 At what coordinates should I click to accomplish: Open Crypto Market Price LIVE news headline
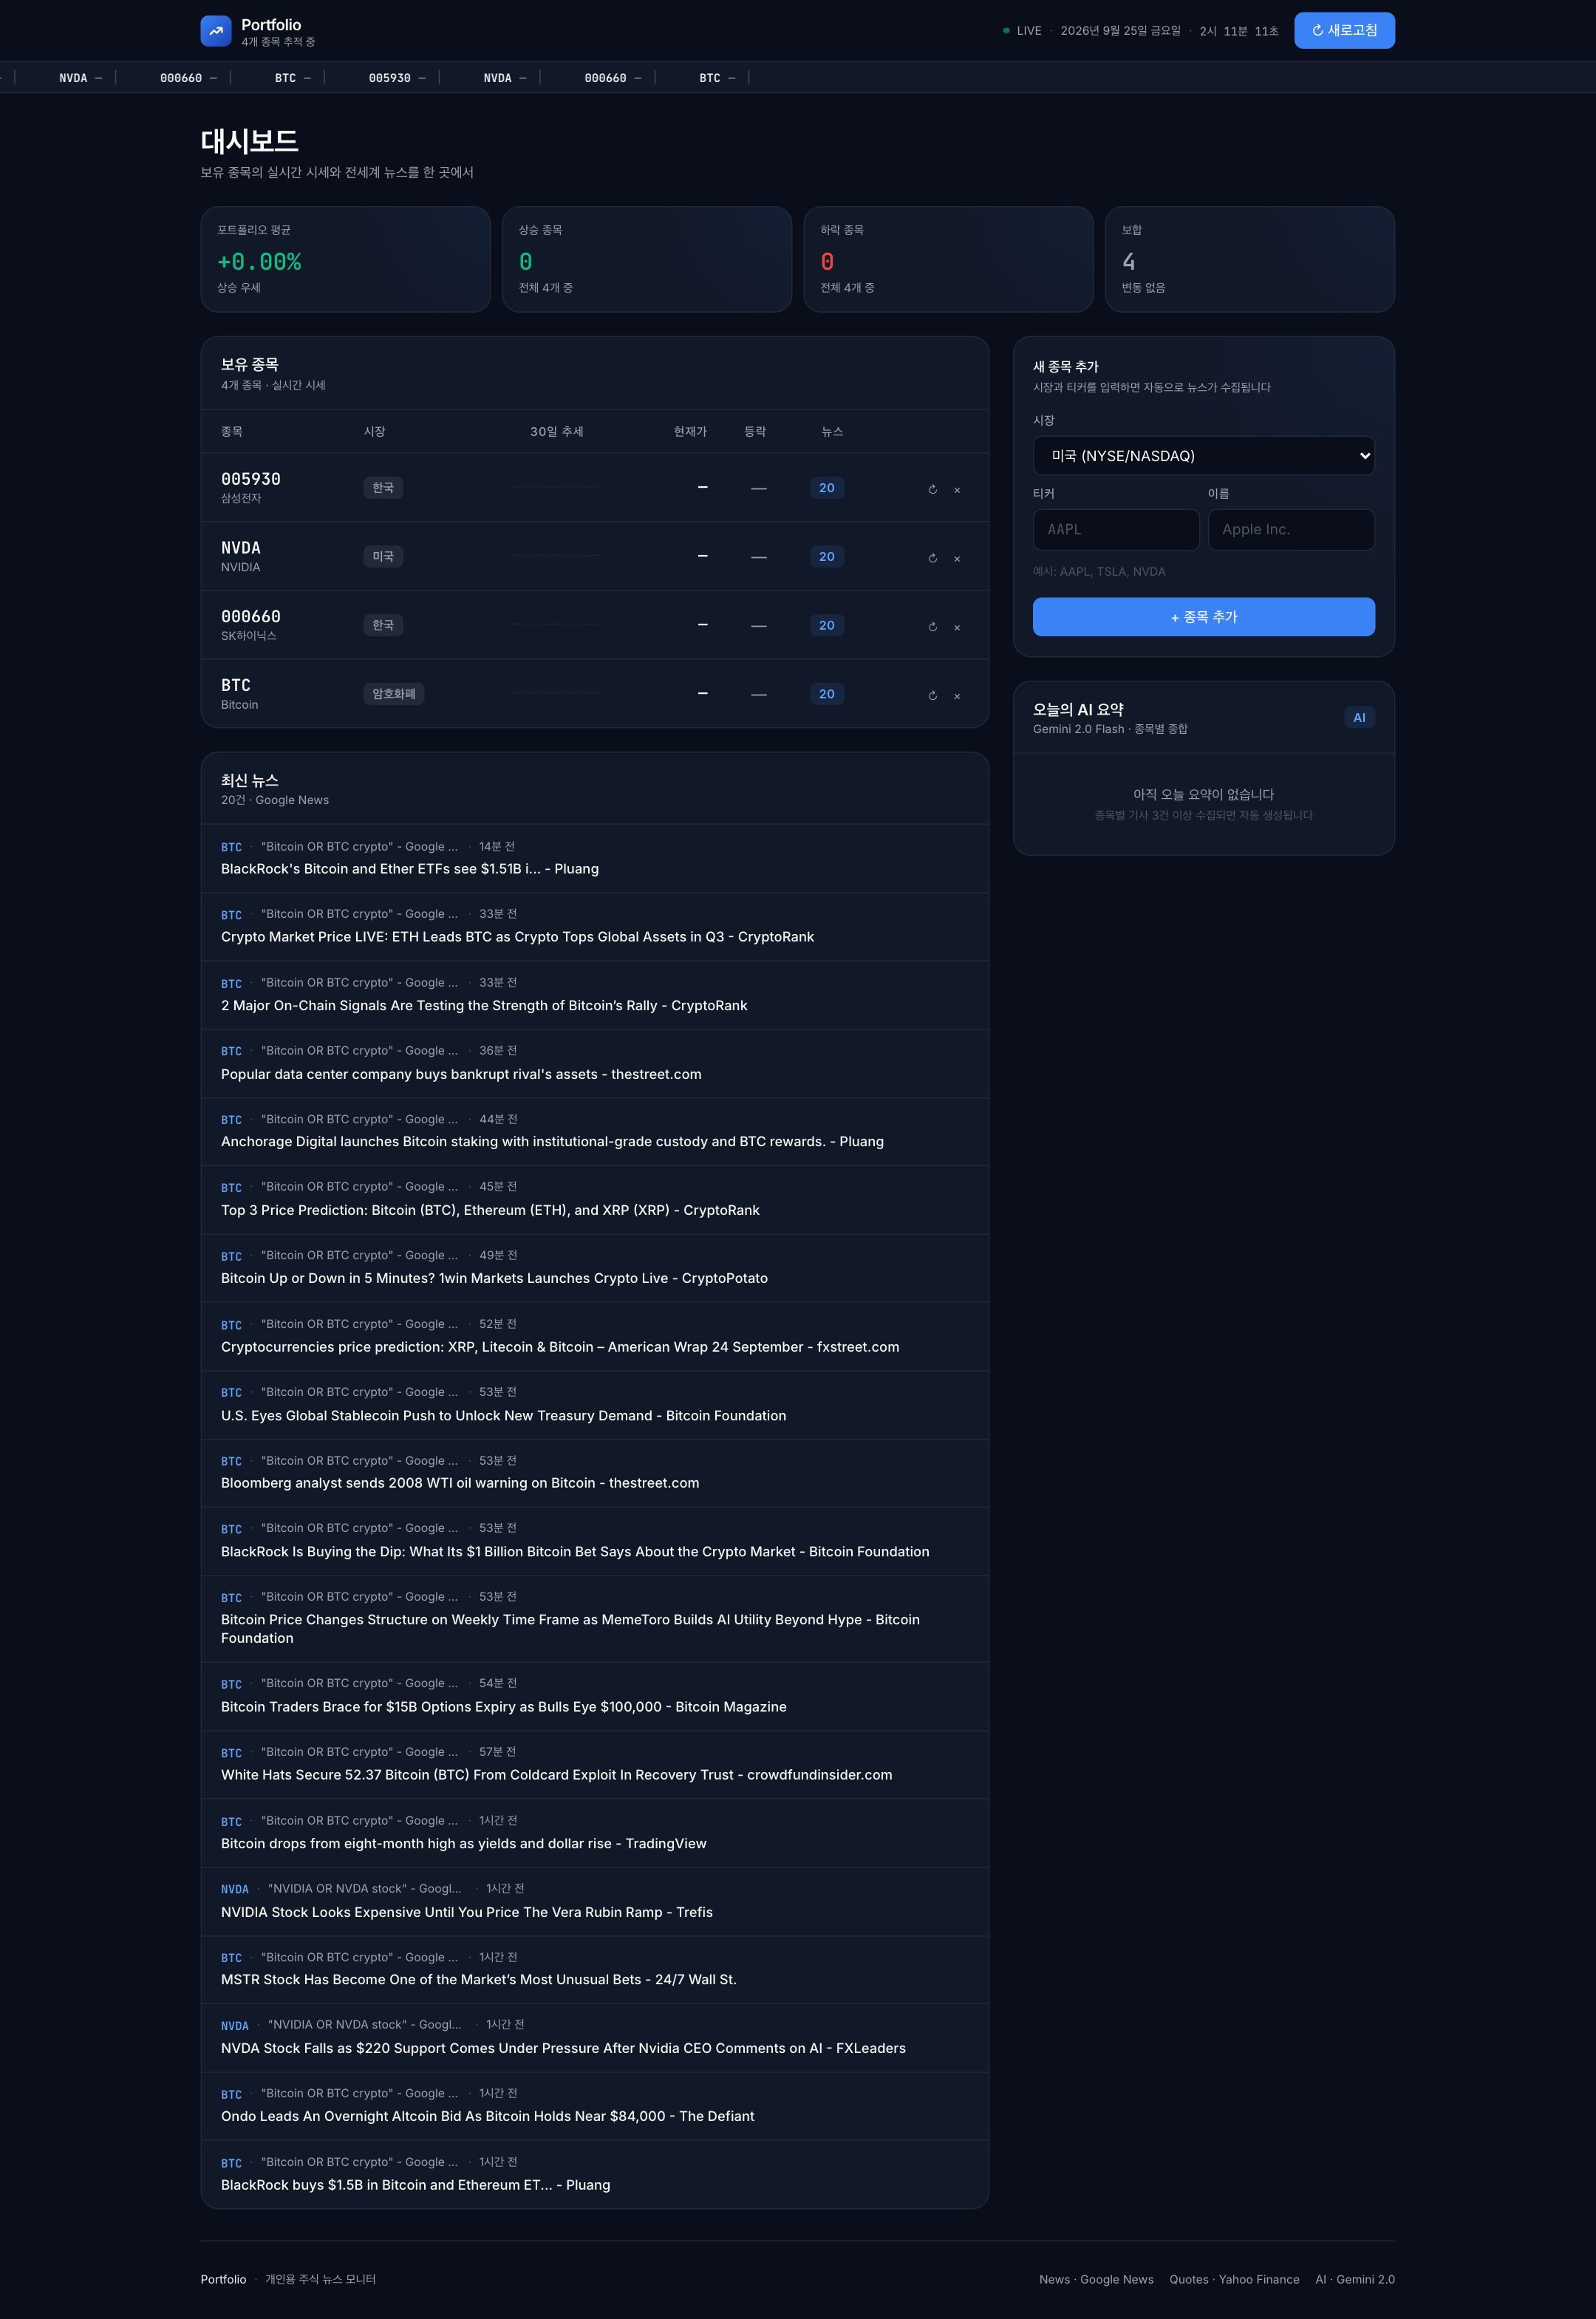(x=517, y=937)
